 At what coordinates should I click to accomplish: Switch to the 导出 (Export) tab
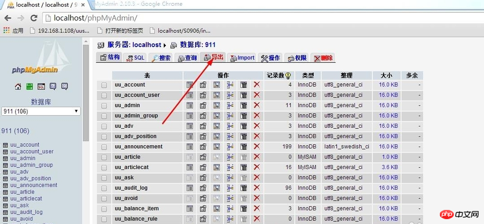(x=214, y=57)
